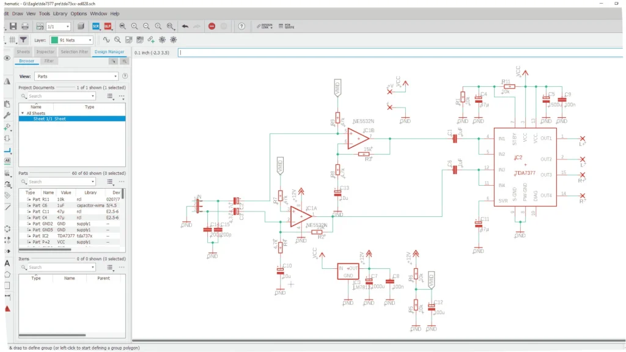This screenshot has height=352, width=626.
Task: Run a script using the SCR icon
Action: click(x=95, y=26)
